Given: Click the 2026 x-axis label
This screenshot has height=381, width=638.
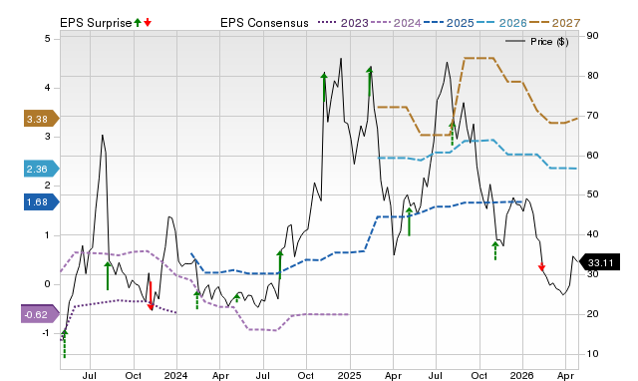Looking at the screenshot, I should (x=522, y=375).
